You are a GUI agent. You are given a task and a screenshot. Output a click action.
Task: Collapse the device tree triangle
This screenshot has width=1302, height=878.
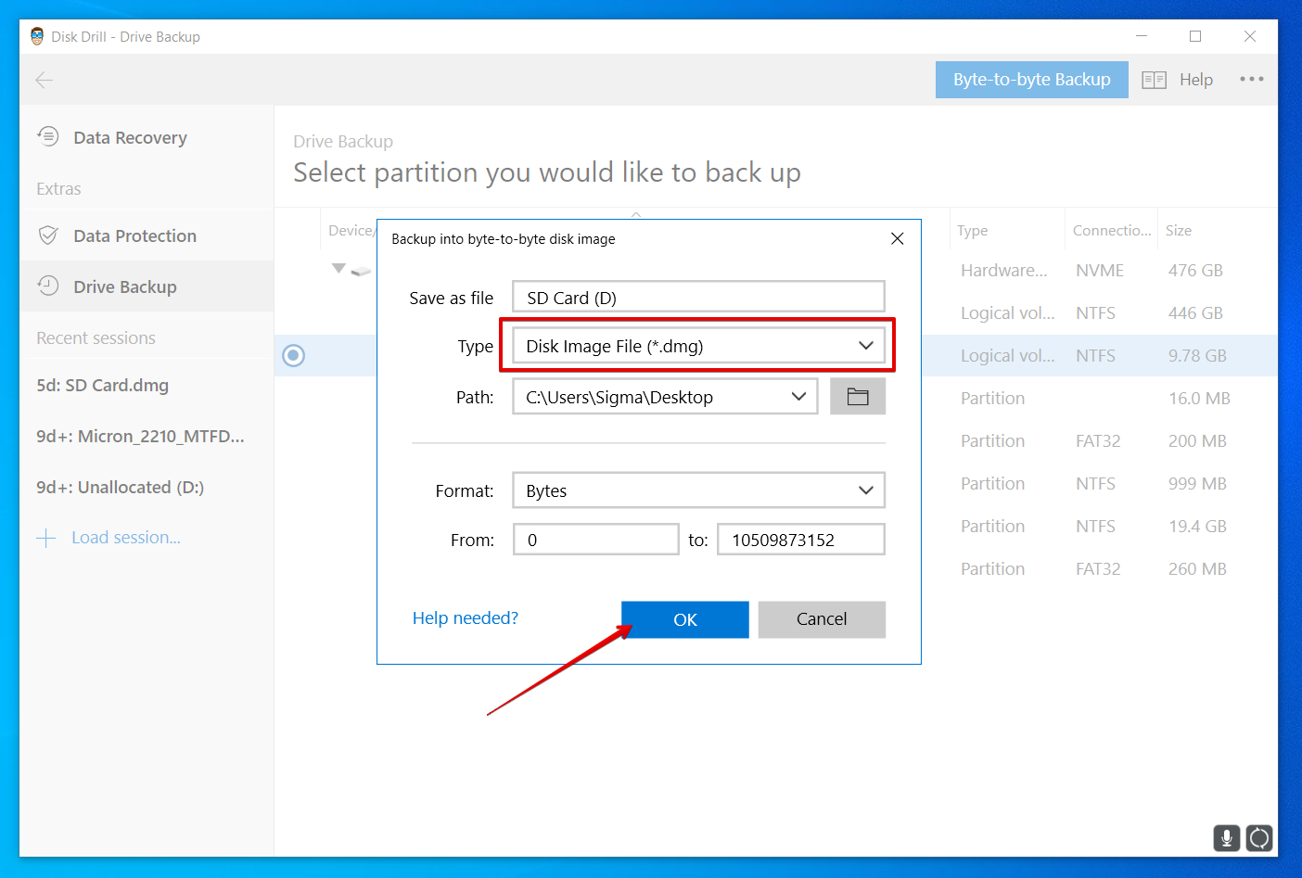[338, 268]
